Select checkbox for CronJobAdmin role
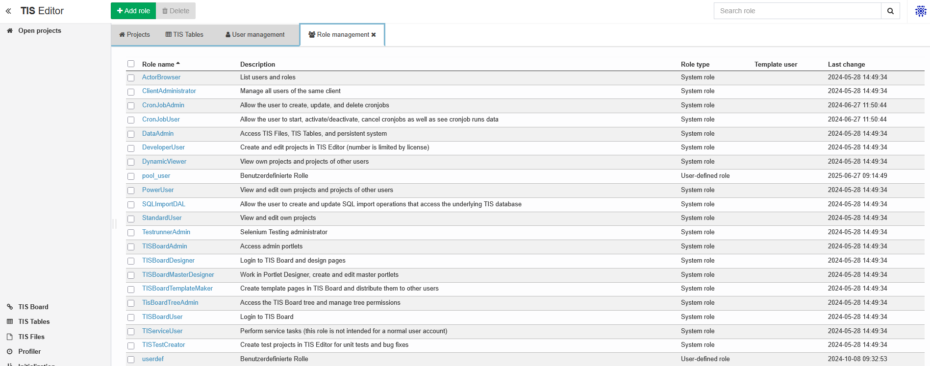Screen dimensions: 930x366 pos(131,106)
